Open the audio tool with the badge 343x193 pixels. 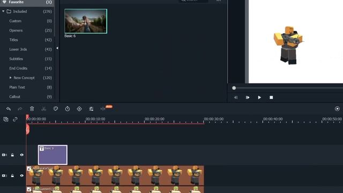click(x=106, y=108)
